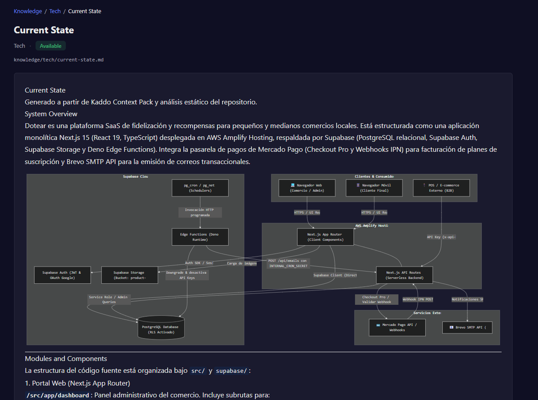This screenshot has width=538, height=400.
Task: Click the Clientes & Consumidores subgraph title
Action: pos(374,176)
